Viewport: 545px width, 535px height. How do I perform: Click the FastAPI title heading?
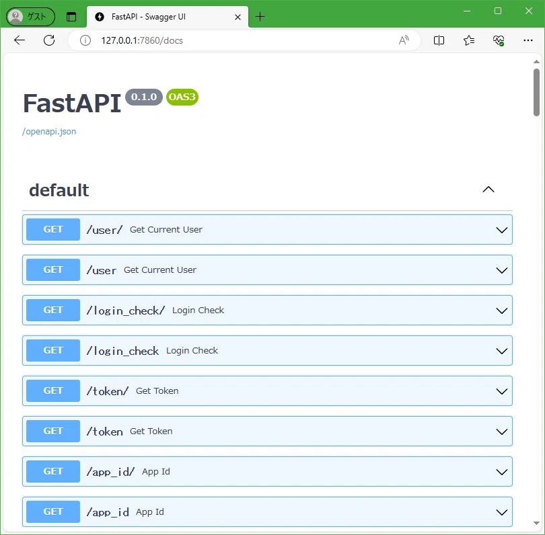pos(72,104)
